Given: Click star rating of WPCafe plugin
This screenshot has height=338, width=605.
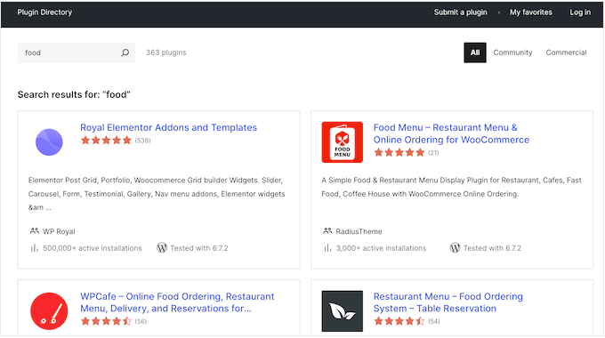Looking at the screenshot, I should point(106,321).
